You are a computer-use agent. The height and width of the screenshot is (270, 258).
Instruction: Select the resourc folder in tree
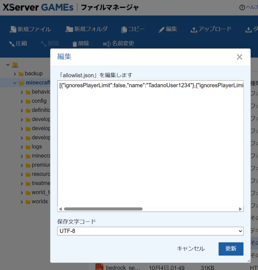(x=41, y=174)
